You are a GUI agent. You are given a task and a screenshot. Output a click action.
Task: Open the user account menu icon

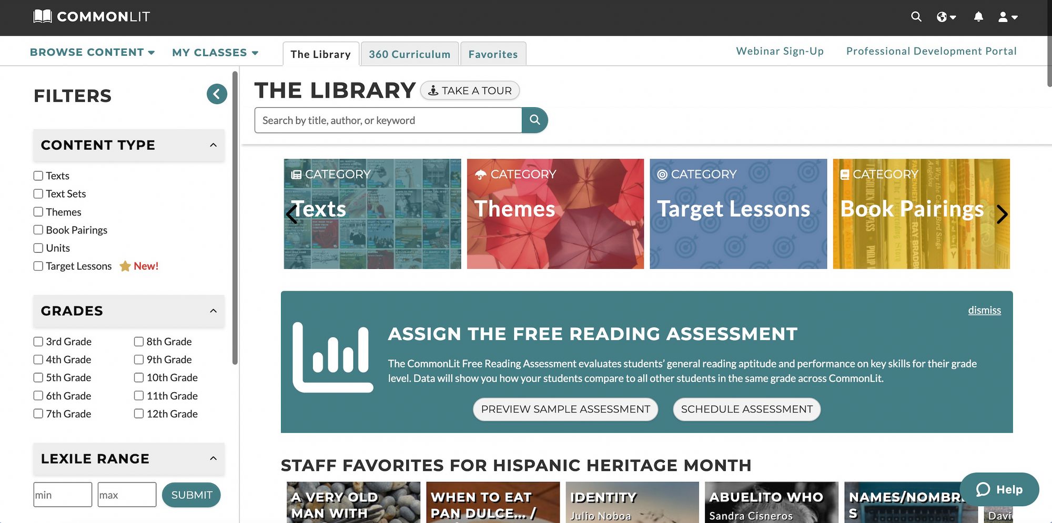click(1008, 17)
